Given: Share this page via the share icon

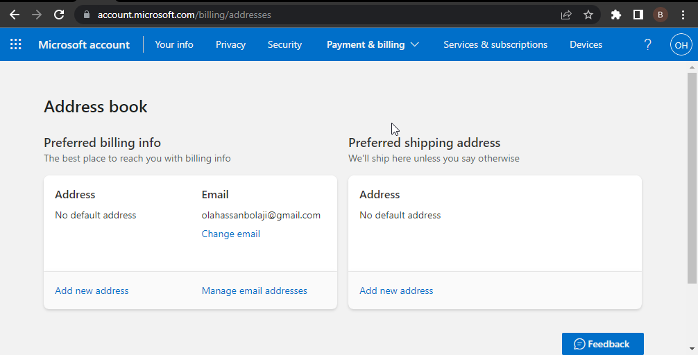Looking at the screenshot, I should 566,15.
